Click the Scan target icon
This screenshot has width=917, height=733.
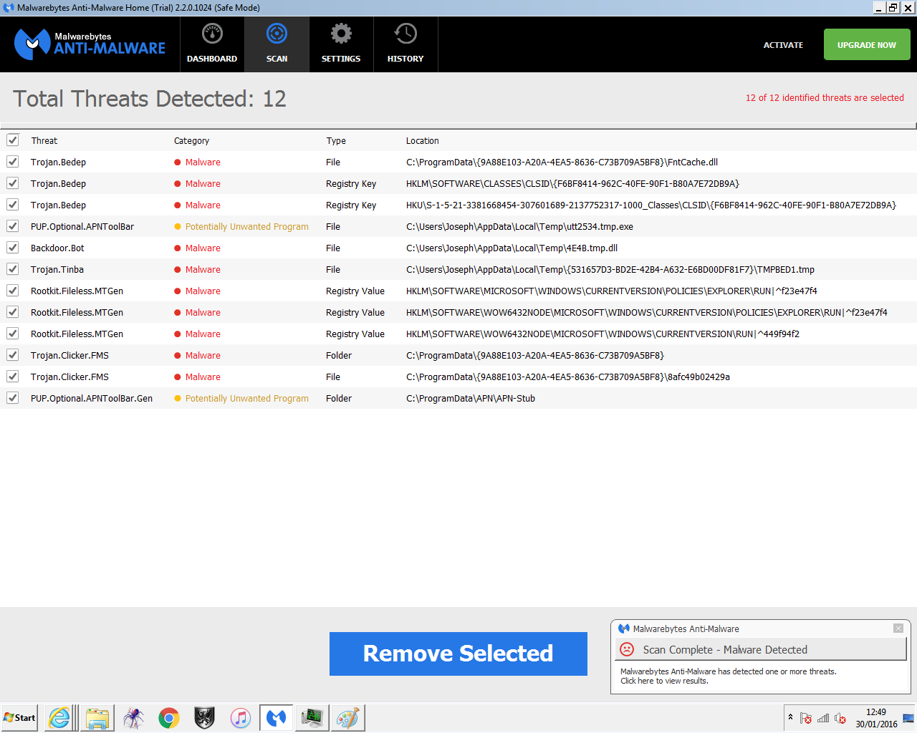tap(277, 34)
